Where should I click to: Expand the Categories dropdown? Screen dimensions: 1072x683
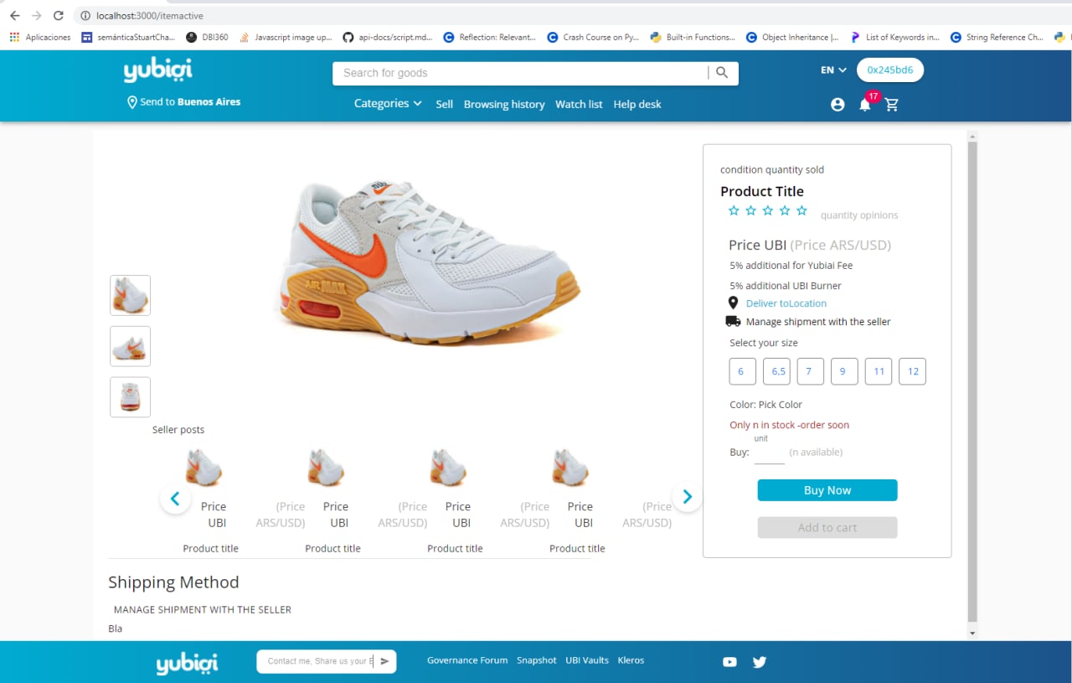[388, 104]
